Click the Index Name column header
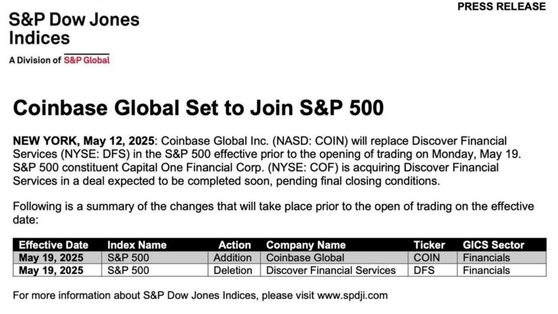Image resolution: width=558 pixels, height=314 pixels. pyautogui.click(x=137, y=245)
